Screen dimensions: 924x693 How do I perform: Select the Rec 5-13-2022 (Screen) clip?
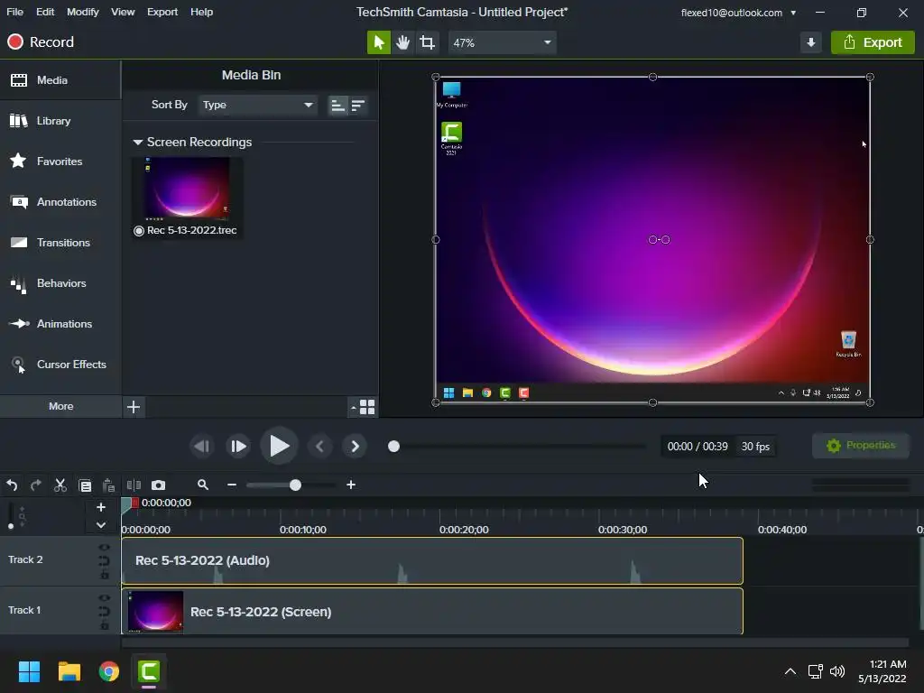432,611
